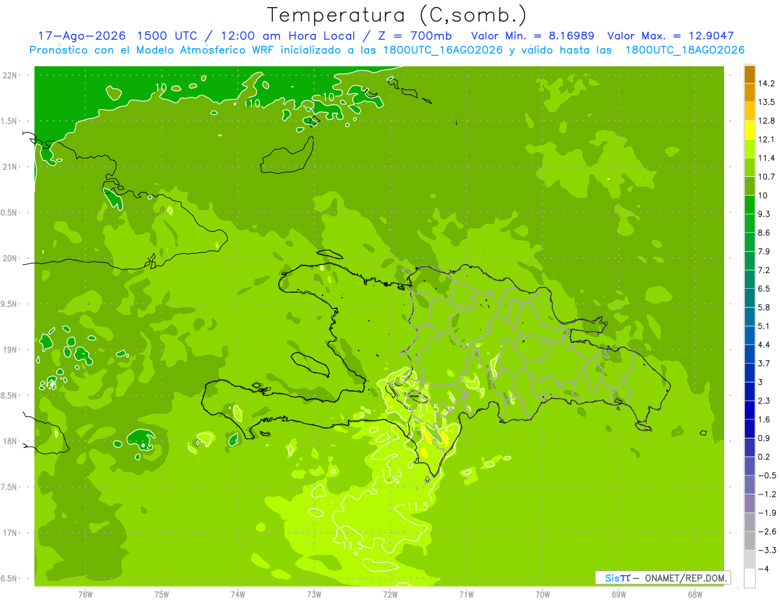The width and height of the screenshot is (780, 603).
Task: Click the "76W" longitude axis label
Action: [85, 595]
